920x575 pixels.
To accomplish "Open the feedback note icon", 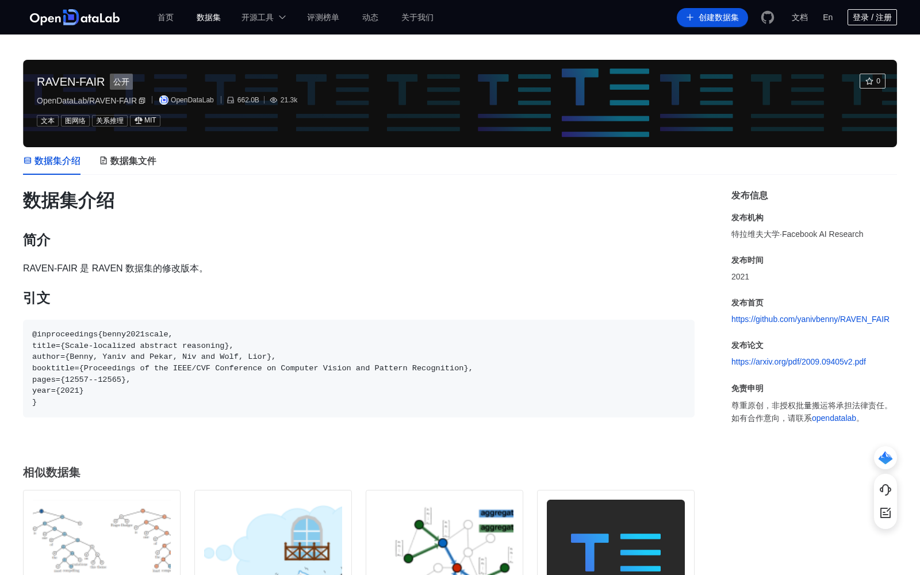I will coord(885,513).
